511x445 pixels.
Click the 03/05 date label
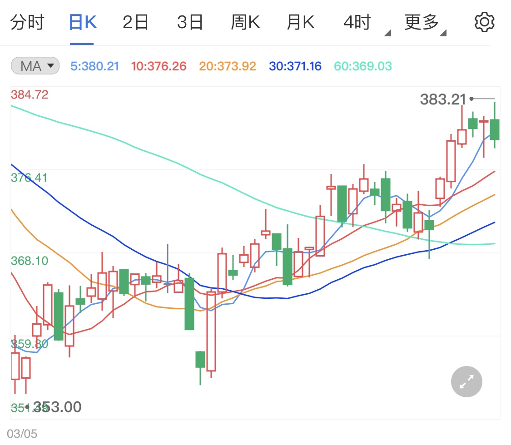(22, 434)
